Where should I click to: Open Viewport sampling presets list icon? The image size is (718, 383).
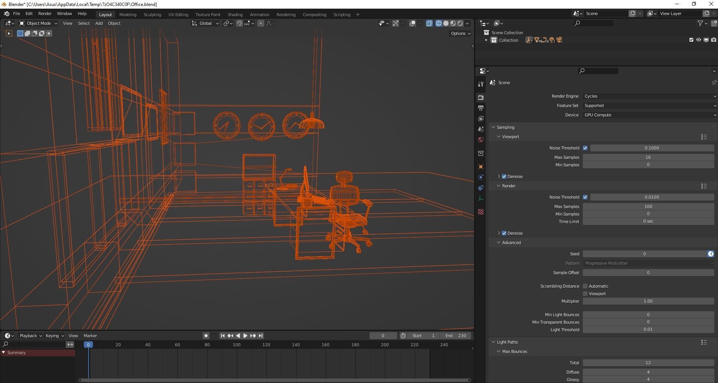click(x=704, y=137)
